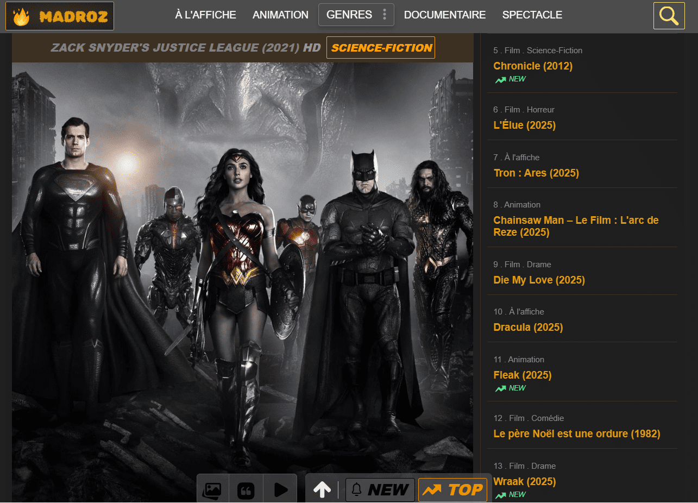Switch to the ANIMATION section
This screenshot has width=698, height=503.
280,15
